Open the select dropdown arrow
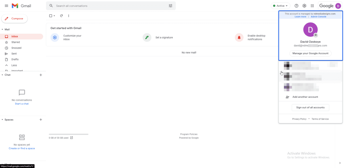 pyautogui.click(x=54, y=16)
